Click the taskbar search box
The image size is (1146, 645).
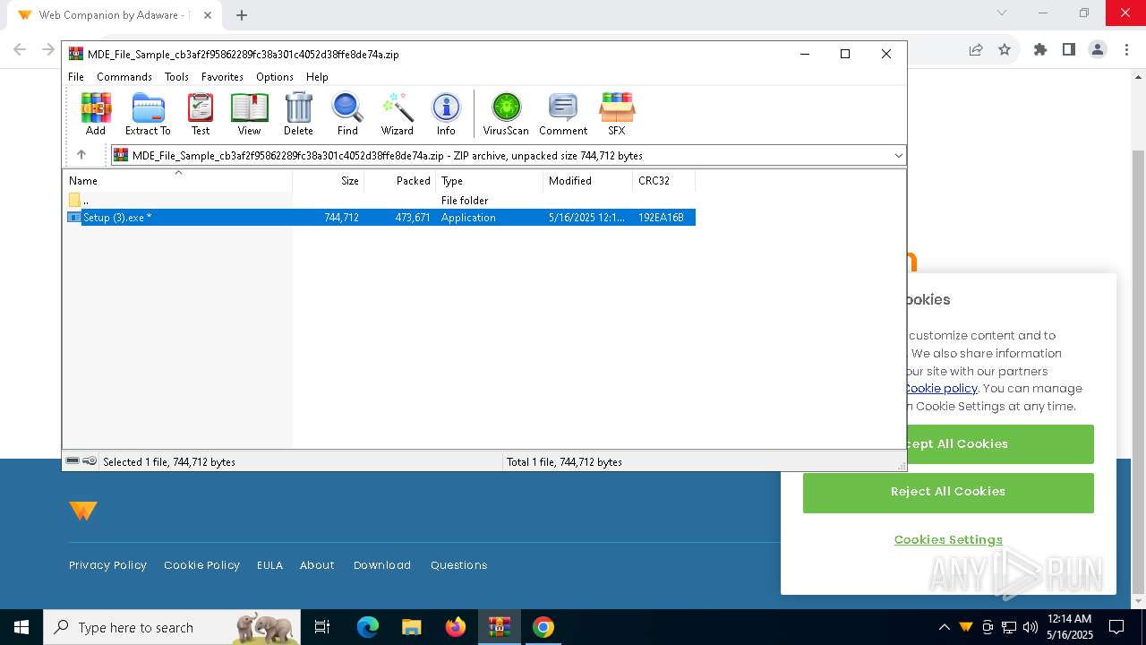[x=174, y=627]
